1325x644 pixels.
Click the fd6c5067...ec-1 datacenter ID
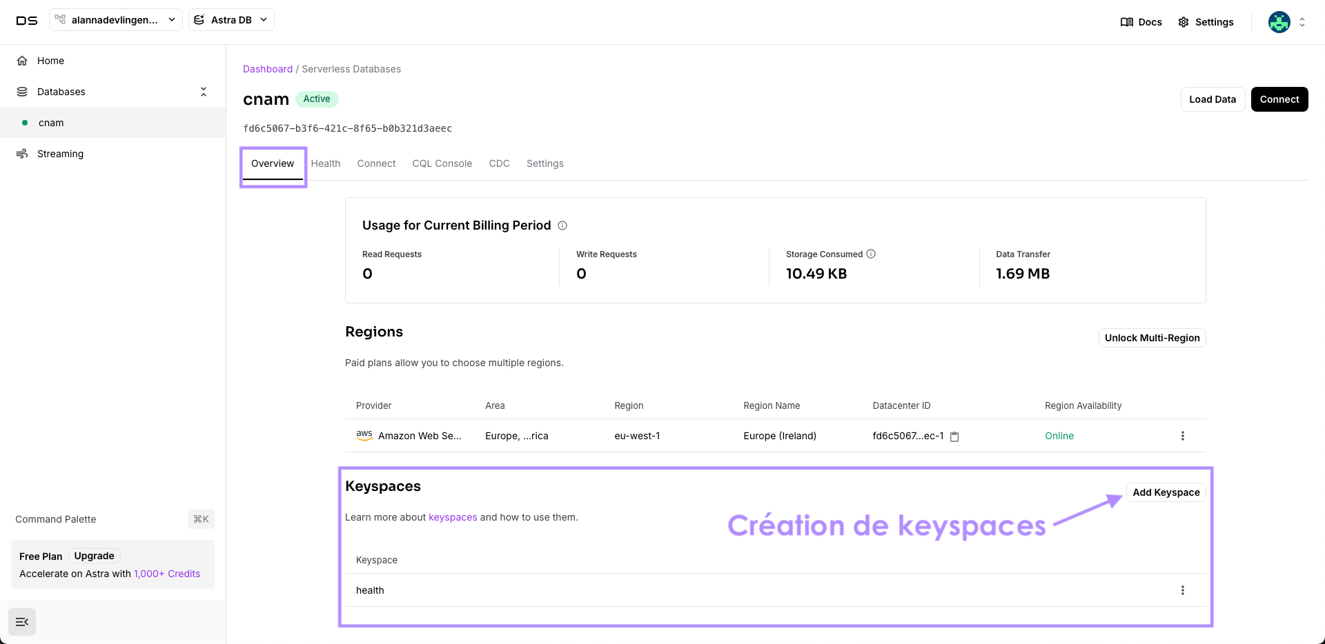click(908, 436)
